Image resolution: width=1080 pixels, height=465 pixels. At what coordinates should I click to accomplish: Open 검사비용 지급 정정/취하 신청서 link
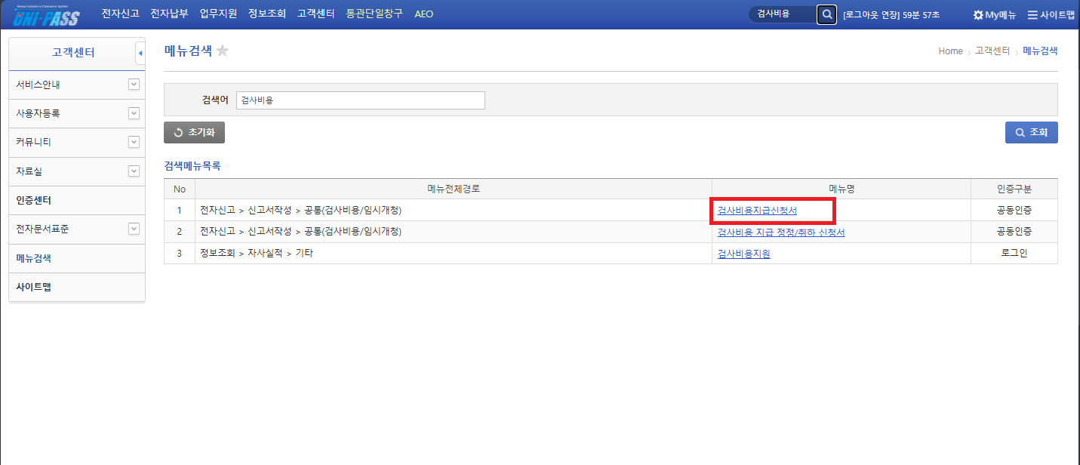tap(781, 232)
